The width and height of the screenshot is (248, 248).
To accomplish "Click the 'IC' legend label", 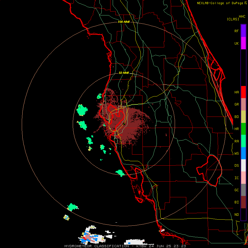I will click(x=236, y=178).
